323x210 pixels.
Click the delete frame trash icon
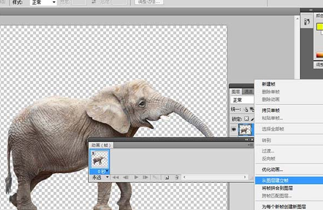click(x=177, y=177)
